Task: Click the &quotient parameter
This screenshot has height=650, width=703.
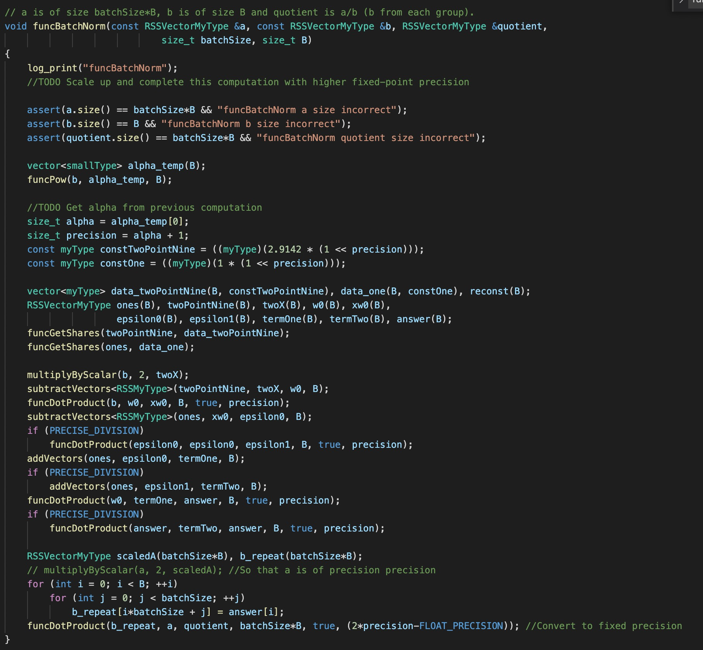Action: [x=516, y=26]
